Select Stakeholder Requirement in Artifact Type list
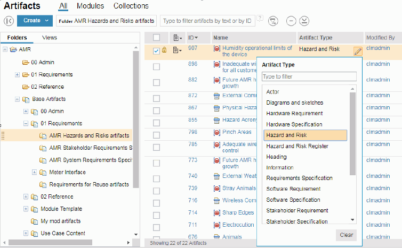402x248 pixels. pyautogui.click(x=297, y=210)
